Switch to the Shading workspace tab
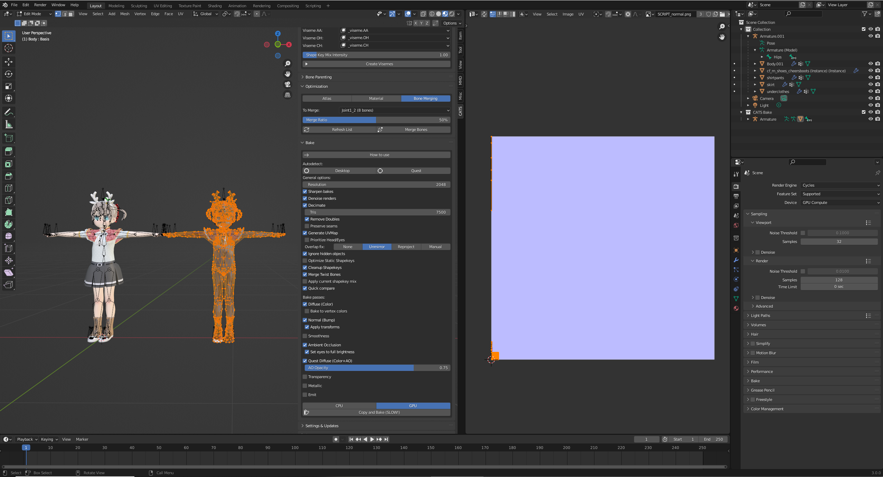Image resolution: width=883 pixels, height=477 pixels. [x=214, y=6]
